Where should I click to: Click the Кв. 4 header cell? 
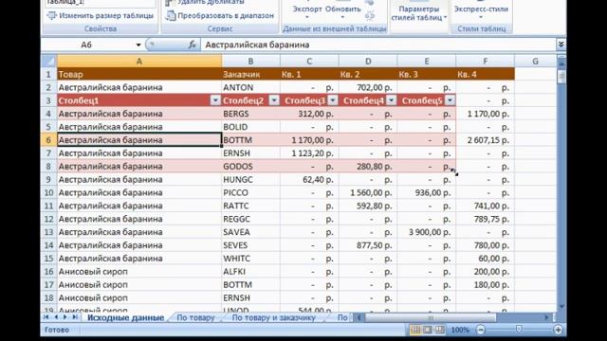tap(486, 74)
